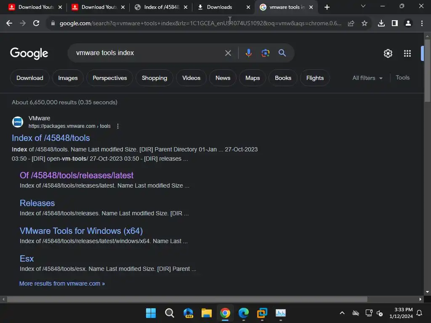Click the Google logo
431x323 pixels.
[x=29, y=53]
